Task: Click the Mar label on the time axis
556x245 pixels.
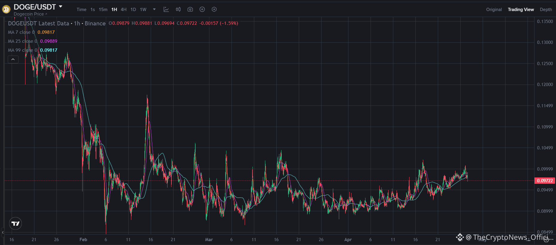Action: 209,240
